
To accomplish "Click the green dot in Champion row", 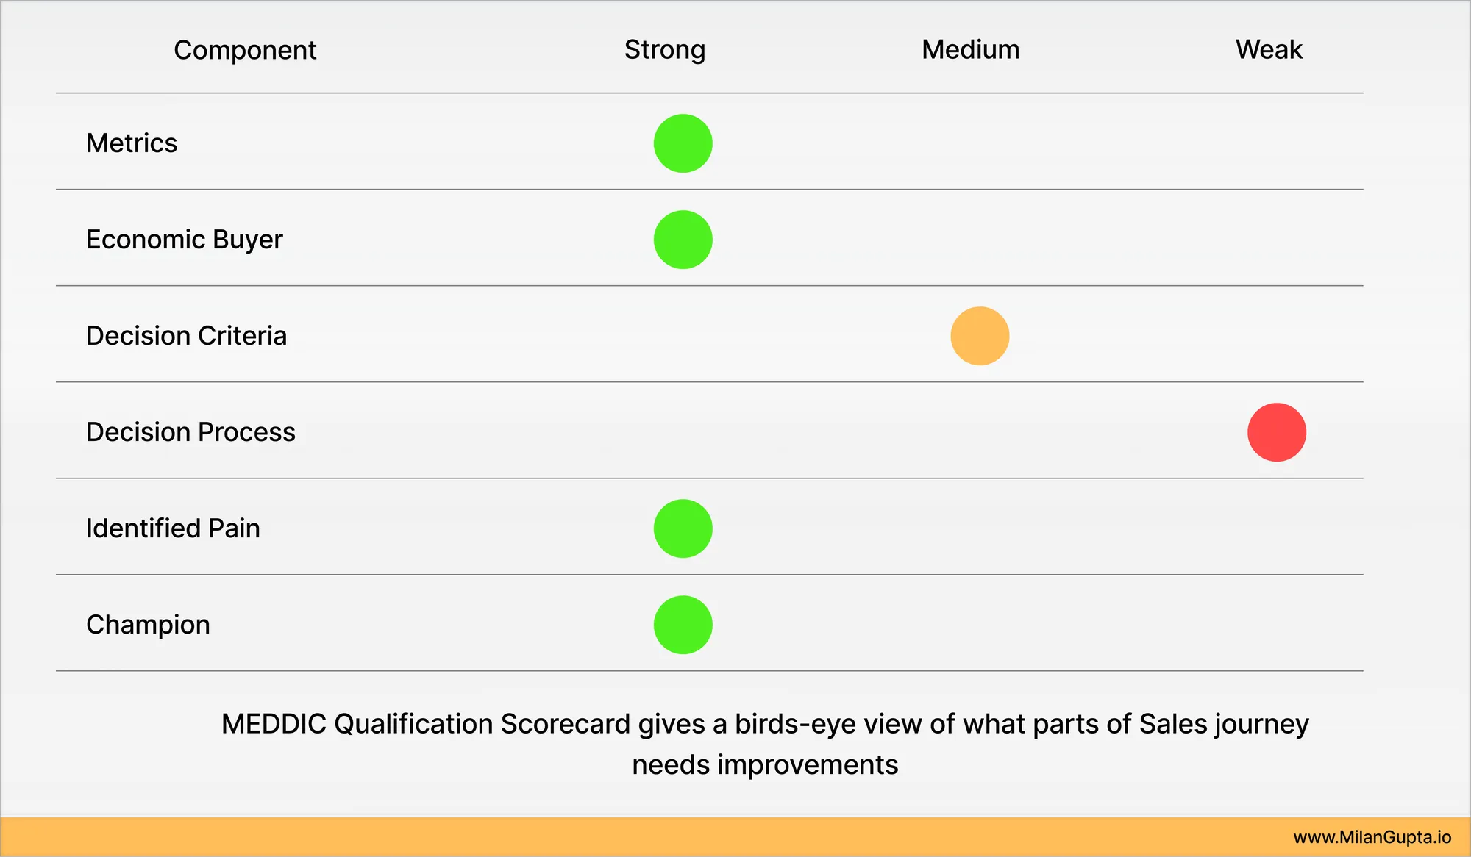I will [683, 625].
